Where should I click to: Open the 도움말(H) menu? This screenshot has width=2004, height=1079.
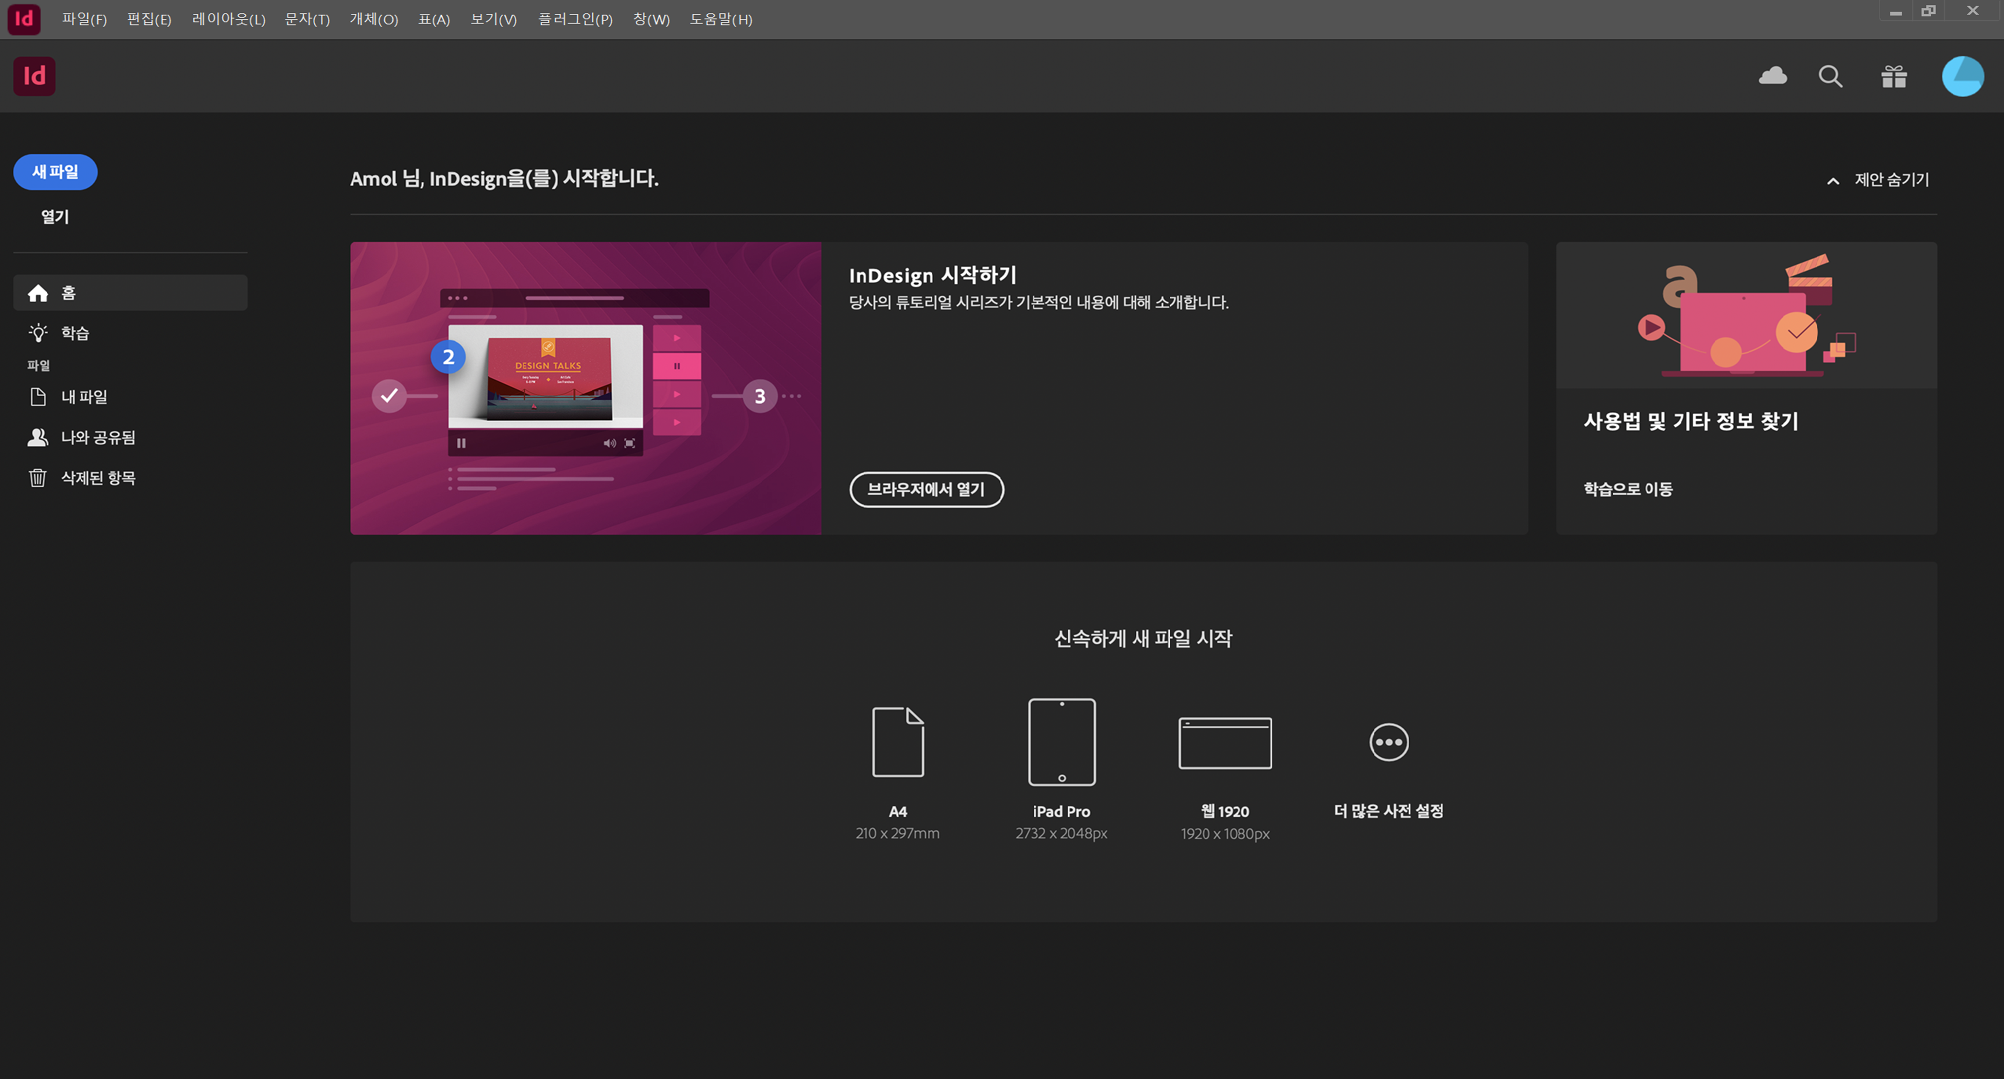point(720,19)
